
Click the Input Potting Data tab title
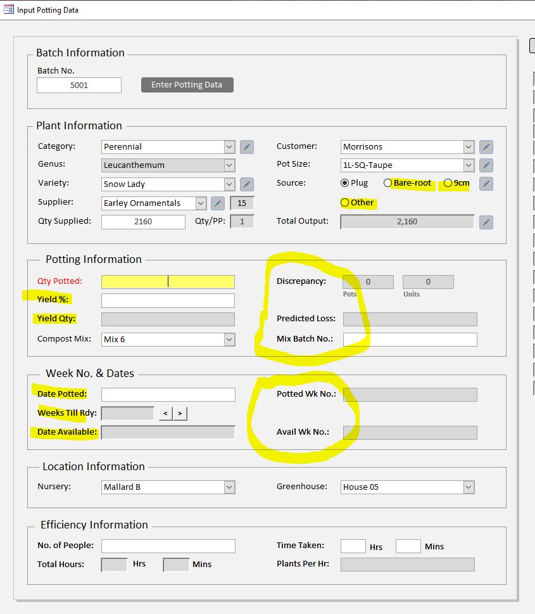click(x=47, y=10)
